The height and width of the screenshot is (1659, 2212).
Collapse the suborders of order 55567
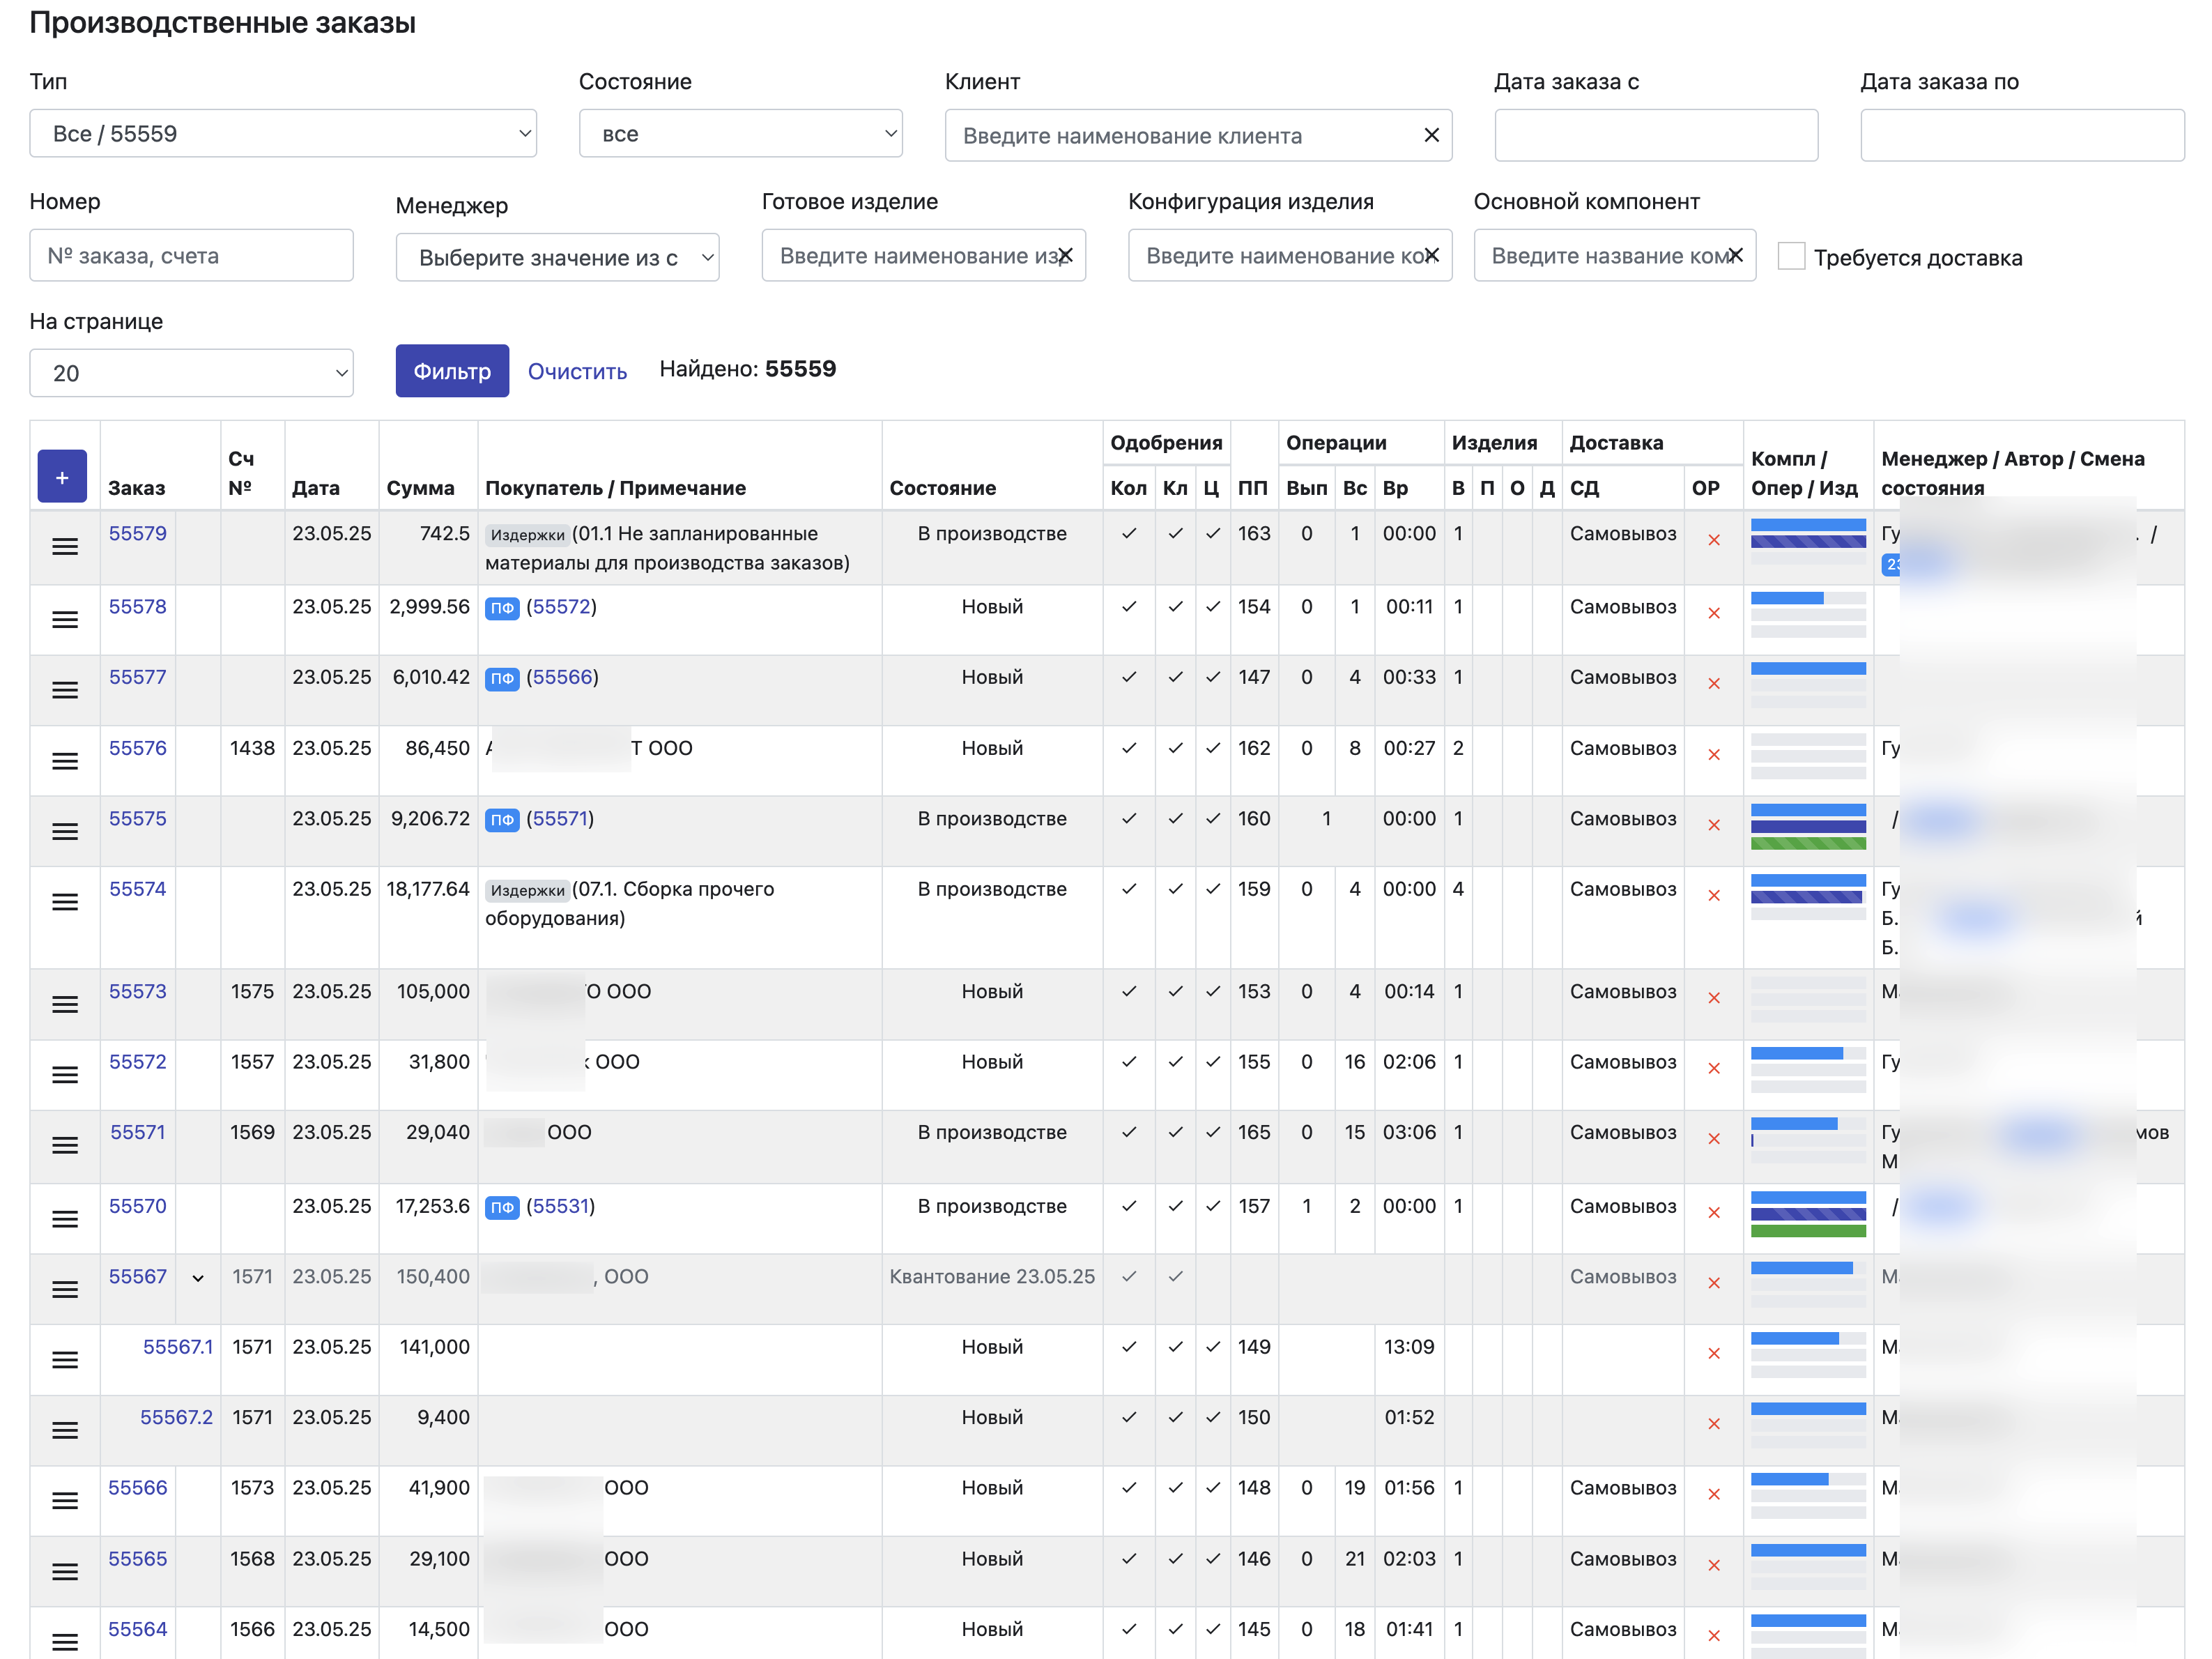coord(198,1278)
